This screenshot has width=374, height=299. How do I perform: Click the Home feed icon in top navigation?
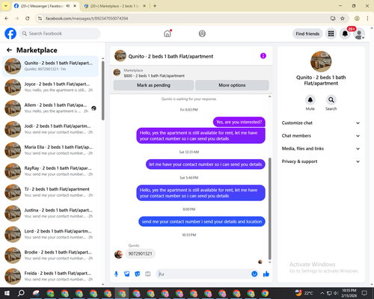click(168, 34)
